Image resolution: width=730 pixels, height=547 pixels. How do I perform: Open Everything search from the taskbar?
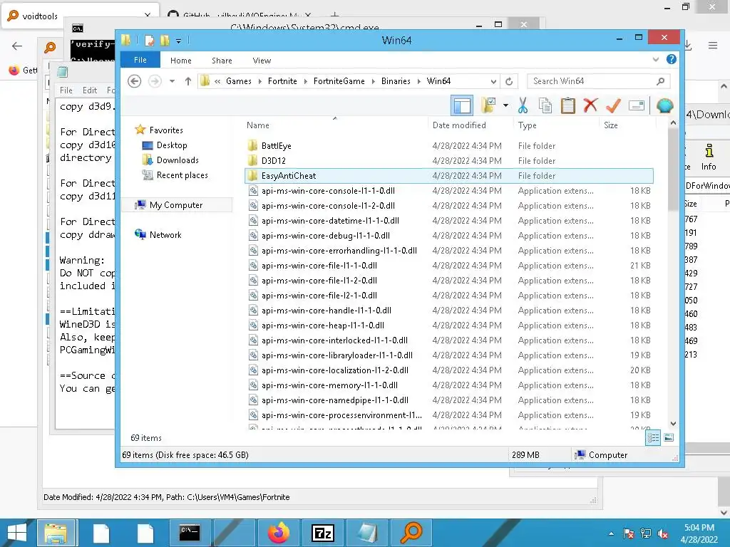coord(412,533)
